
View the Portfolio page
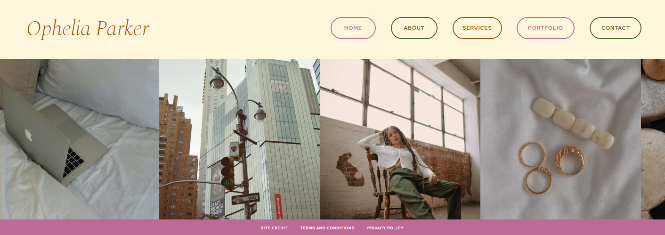coord(545,28)
